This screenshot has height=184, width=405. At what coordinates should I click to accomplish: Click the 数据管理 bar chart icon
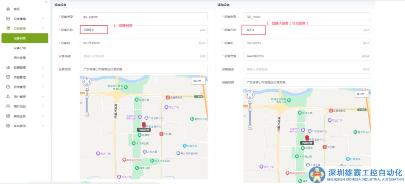click(x=8, y=68)
